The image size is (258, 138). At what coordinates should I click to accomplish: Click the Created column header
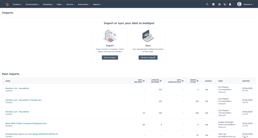[246, 81]
